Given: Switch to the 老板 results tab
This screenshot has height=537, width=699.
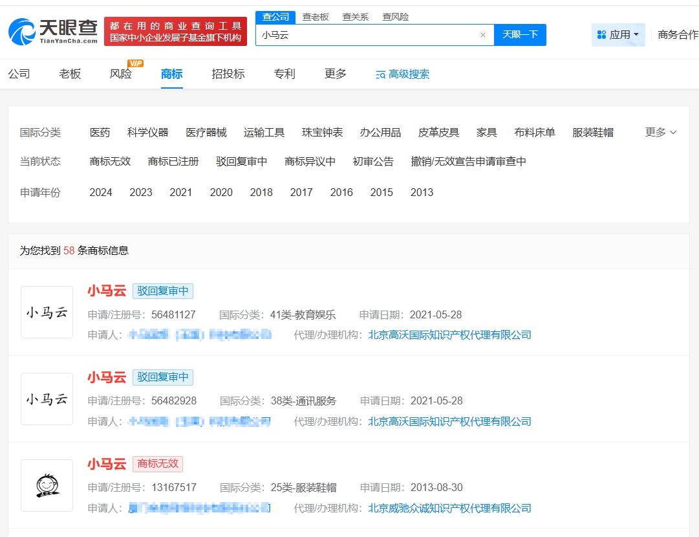Looking at the screenshot, I should tap(70, 74).
